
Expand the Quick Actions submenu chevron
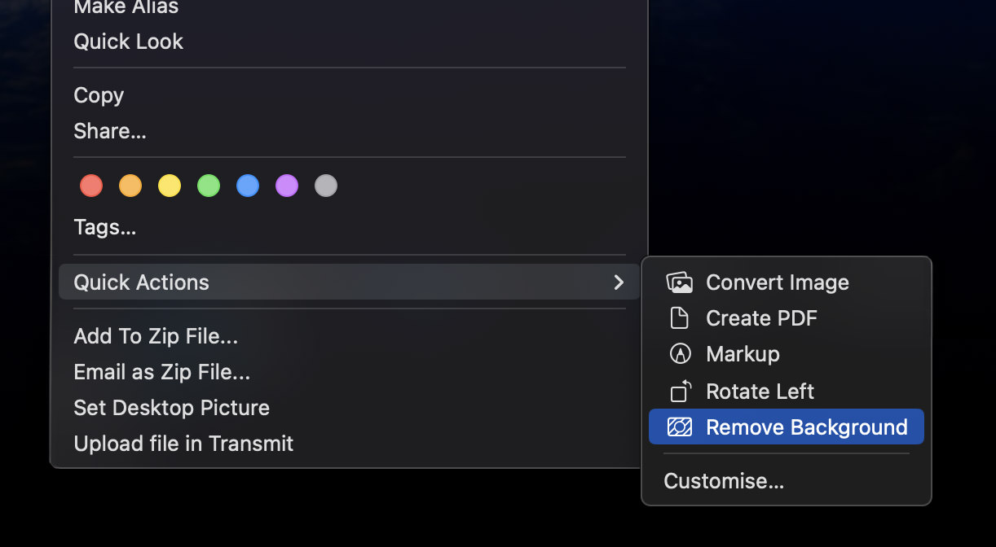[x=619, y=282]
